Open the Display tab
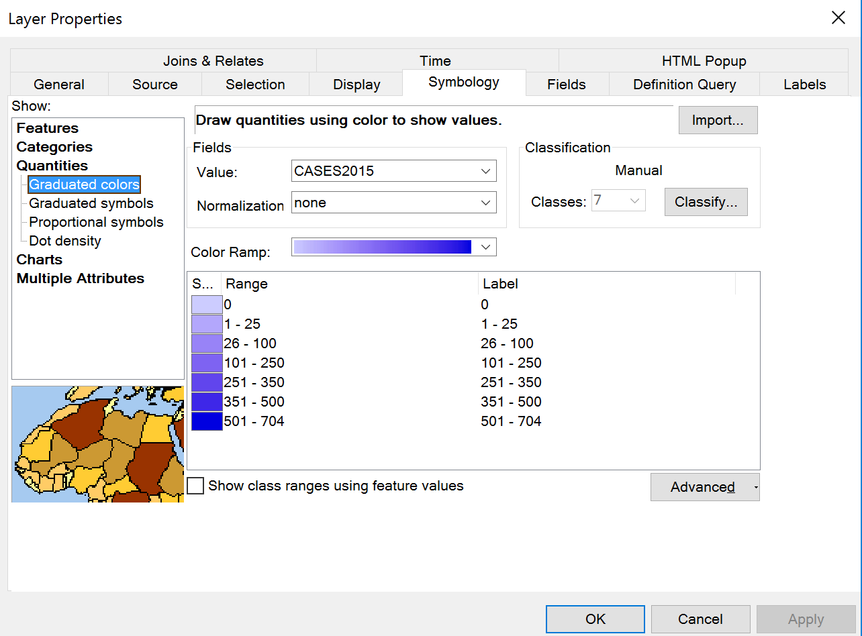Viewport: 862px width, 636px height. 356,85
